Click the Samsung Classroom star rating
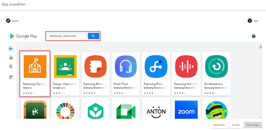Image resolution: width=266 pixels, height=131 pixels. click(29, 93)
